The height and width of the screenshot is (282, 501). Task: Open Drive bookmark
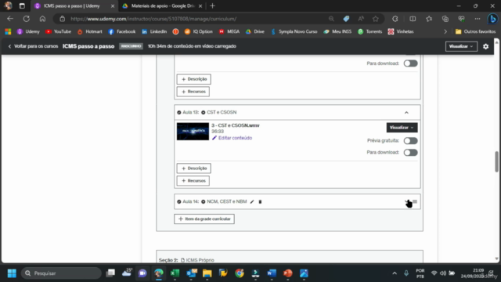coord(255,31)
